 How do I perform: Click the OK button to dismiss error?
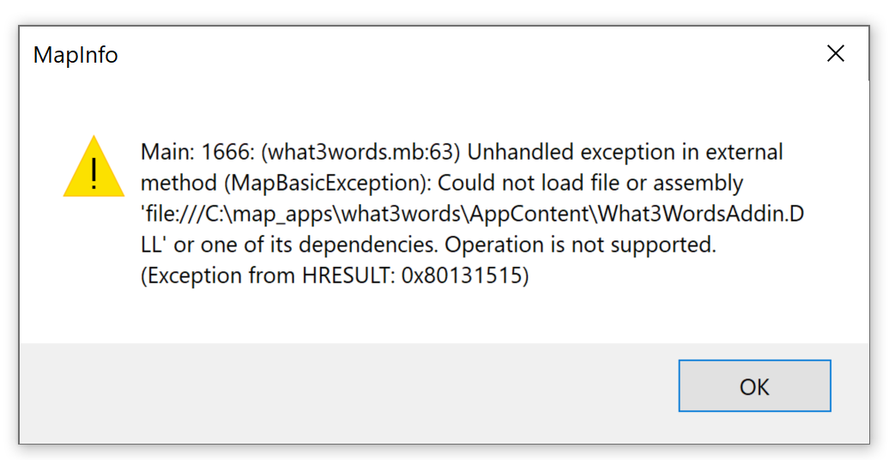coord(754,386)
